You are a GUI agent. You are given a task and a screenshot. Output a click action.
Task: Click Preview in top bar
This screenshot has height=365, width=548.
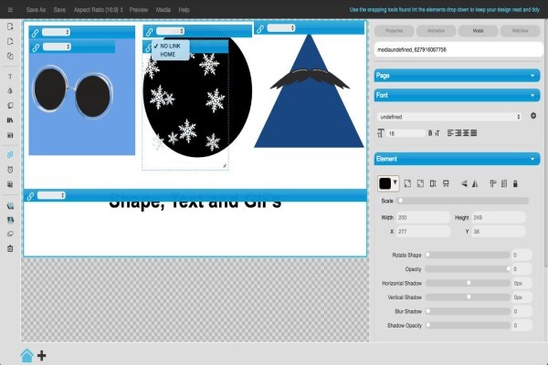139,10
